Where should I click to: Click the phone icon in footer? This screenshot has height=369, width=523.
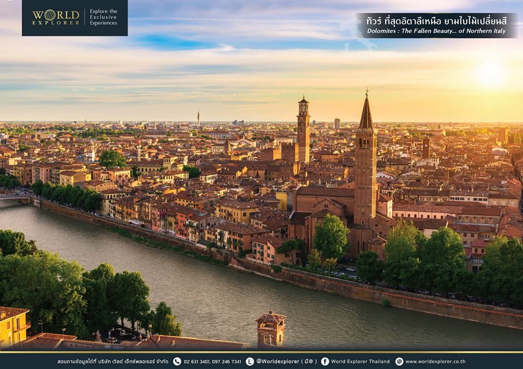click(x=177, y=361)
